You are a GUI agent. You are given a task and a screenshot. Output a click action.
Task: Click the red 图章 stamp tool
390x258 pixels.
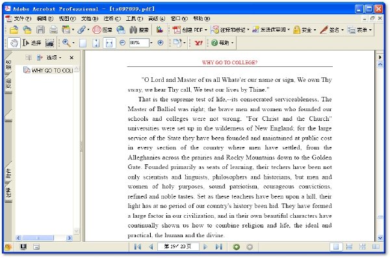(x=102, y=30)
